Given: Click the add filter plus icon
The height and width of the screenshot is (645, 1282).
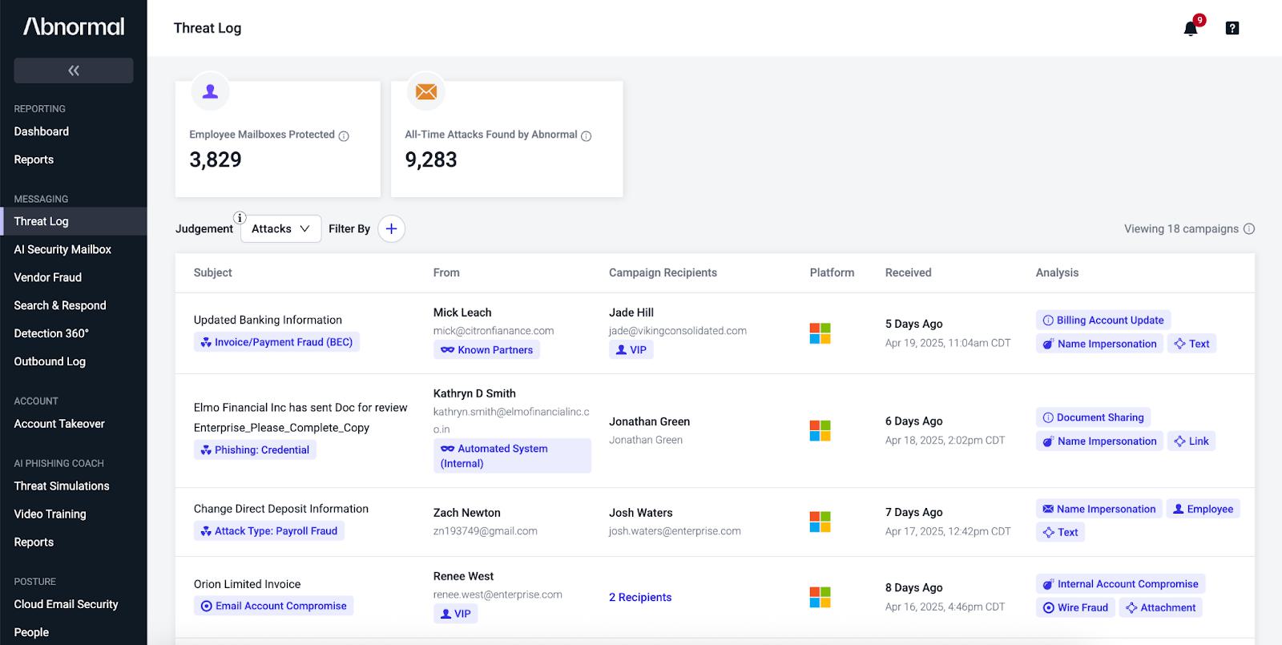Looking at the screenshot, I should pos(391,228).
